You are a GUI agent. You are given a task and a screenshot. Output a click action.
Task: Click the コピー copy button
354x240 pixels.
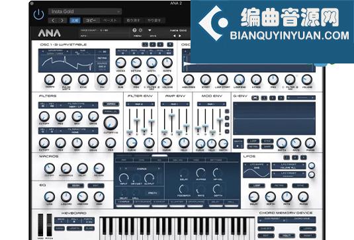pos(91,20)
